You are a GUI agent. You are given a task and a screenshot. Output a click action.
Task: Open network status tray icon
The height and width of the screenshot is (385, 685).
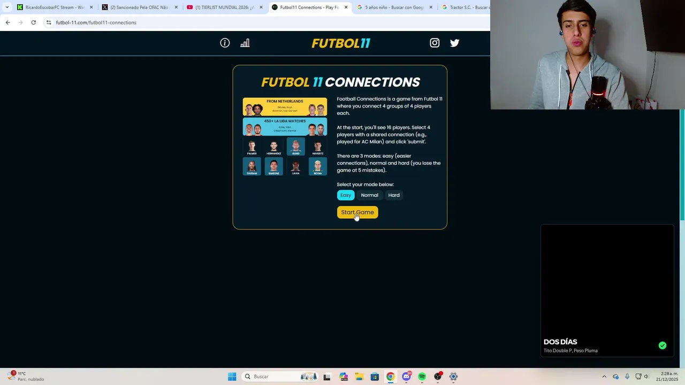[x=638, y=376]
